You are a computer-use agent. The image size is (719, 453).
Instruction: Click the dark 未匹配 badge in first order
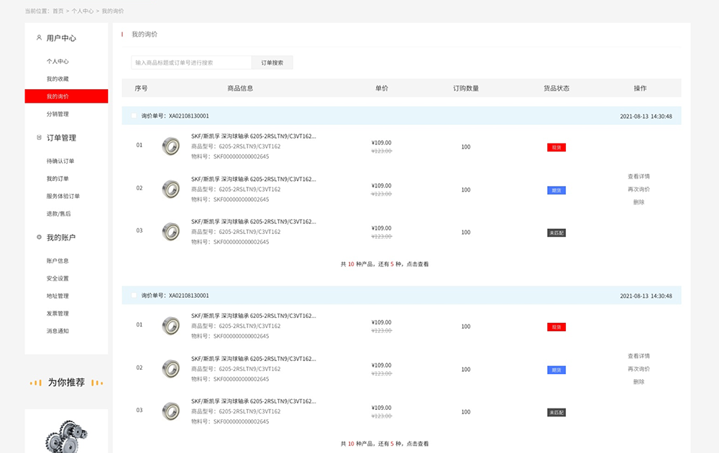(557, 233)
